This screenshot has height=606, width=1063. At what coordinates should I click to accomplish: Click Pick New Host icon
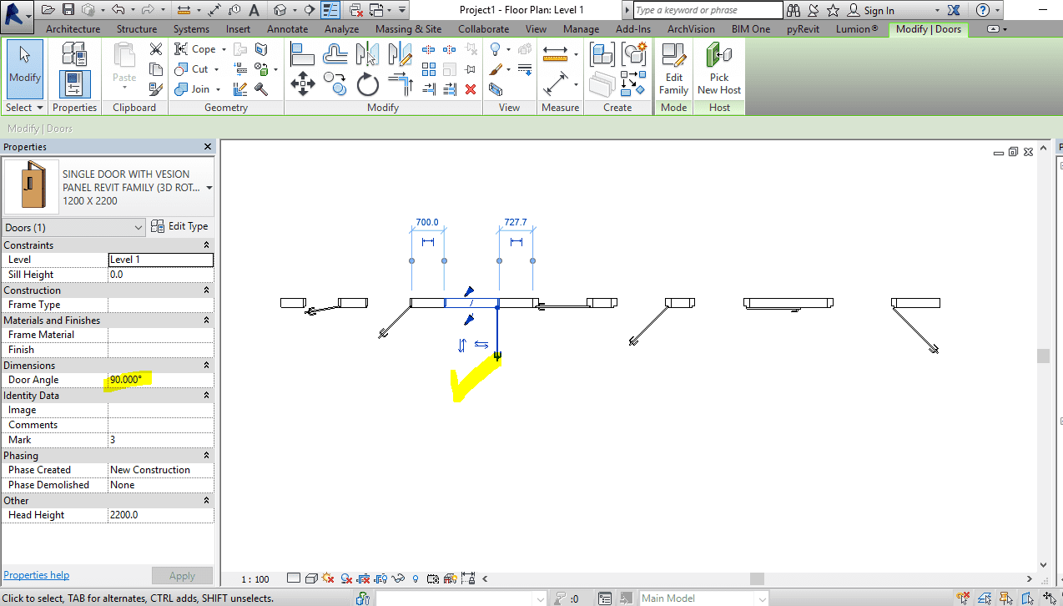[x=719, y=68]
